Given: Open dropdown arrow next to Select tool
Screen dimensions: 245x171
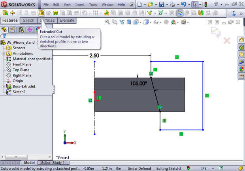Looking at the screenshot, I should pyautogui.click(x=200, y=5).
